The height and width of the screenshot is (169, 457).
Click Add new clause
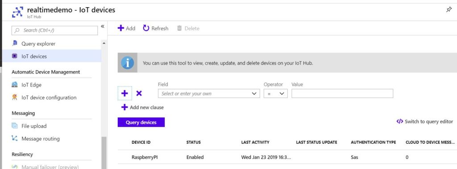pyautogui.click(x=142, y=107)
